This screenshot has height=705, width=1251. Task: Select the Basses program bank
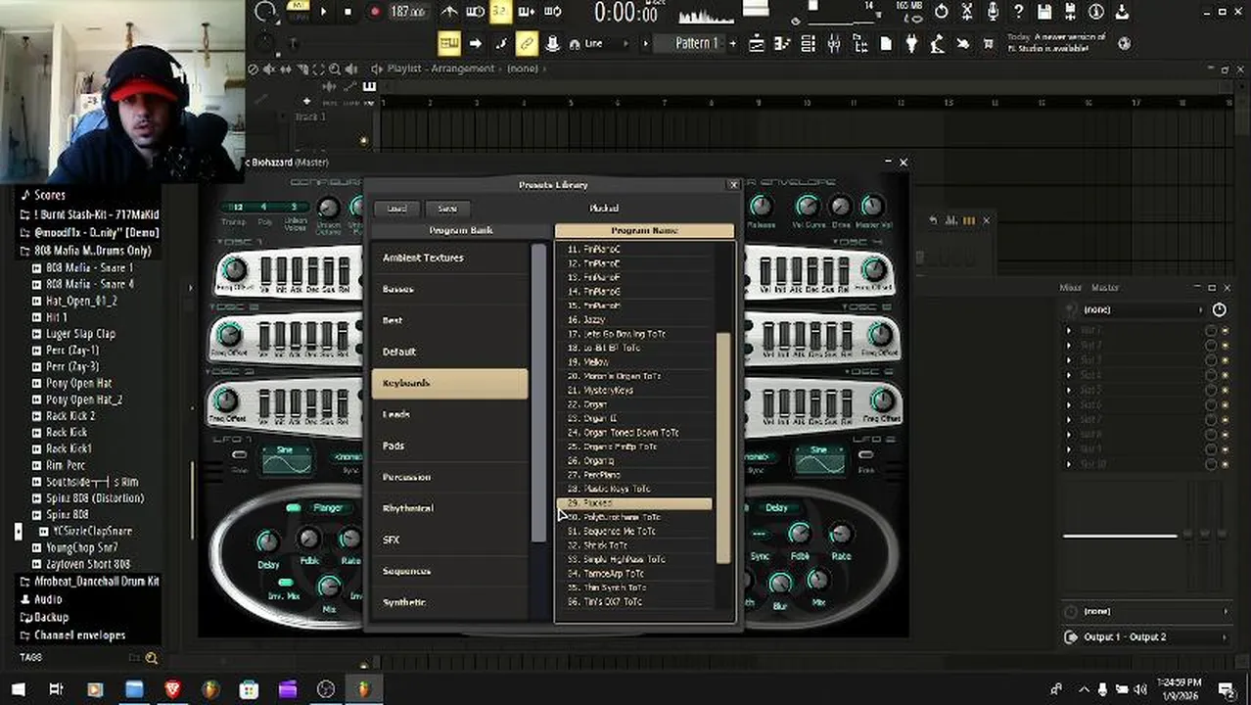coord(449,289)
